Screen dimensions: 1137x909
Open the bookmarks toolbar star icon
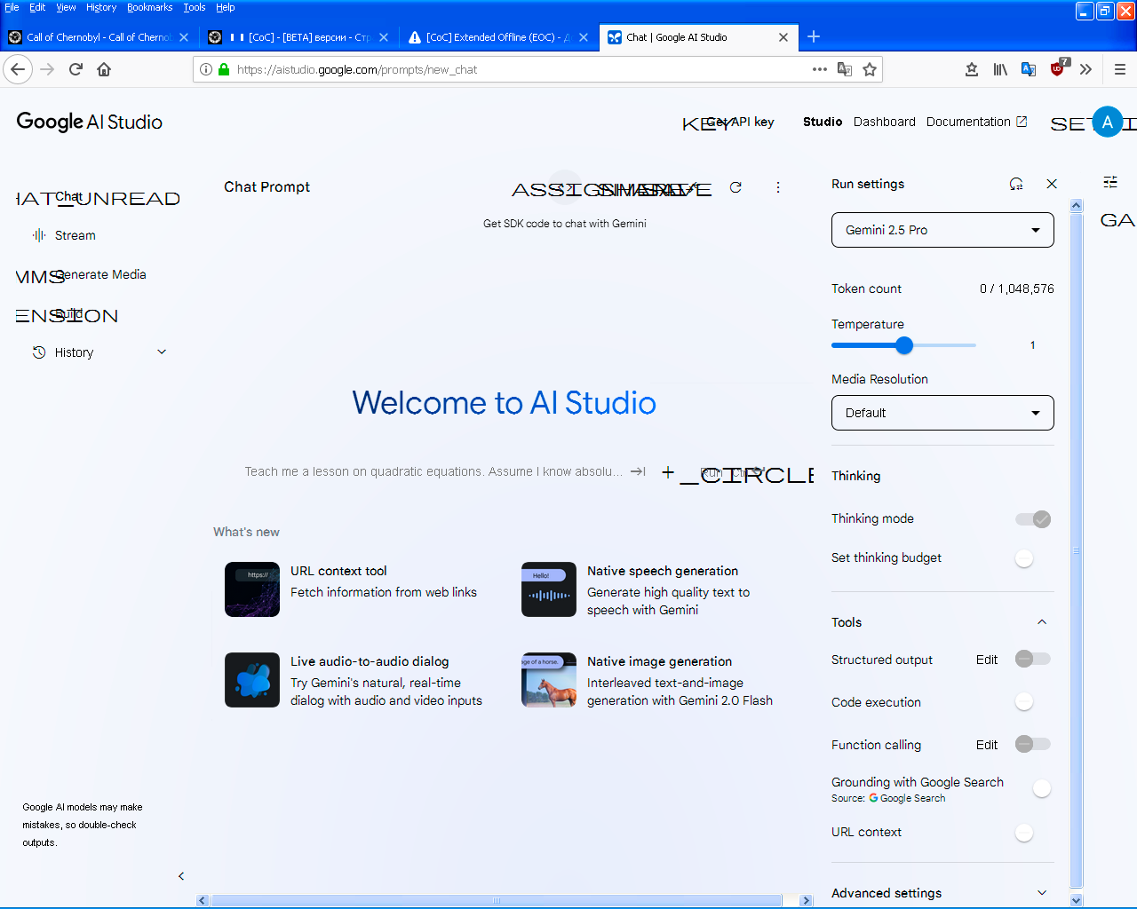972,69
